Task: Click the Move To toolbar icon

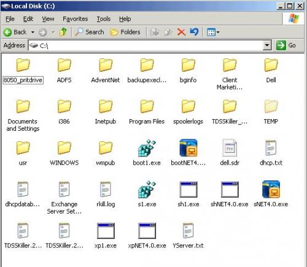Action: (x=155, y=32)
